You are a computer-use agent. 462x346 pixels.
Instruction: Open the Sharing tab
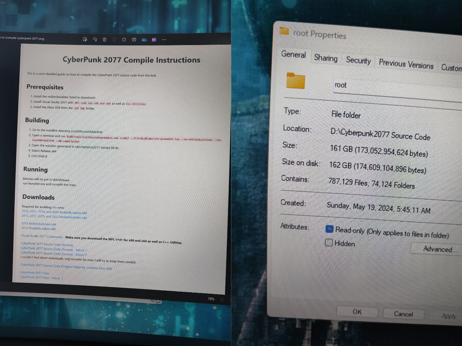pyautogui.click(x=326, y=58)
